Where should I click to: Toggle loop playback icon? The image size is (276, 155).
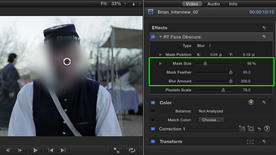pyautogui.click(x=131, y=150)
